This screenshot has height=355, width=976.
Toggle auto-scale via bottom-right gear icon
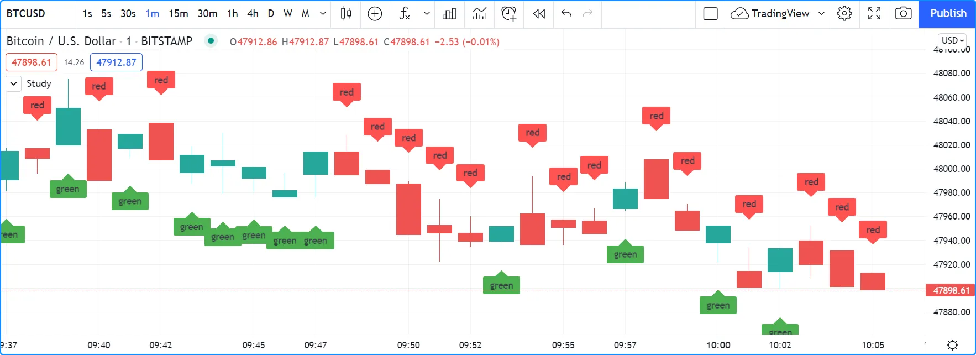pyautogui.click(x=952, y=345)
